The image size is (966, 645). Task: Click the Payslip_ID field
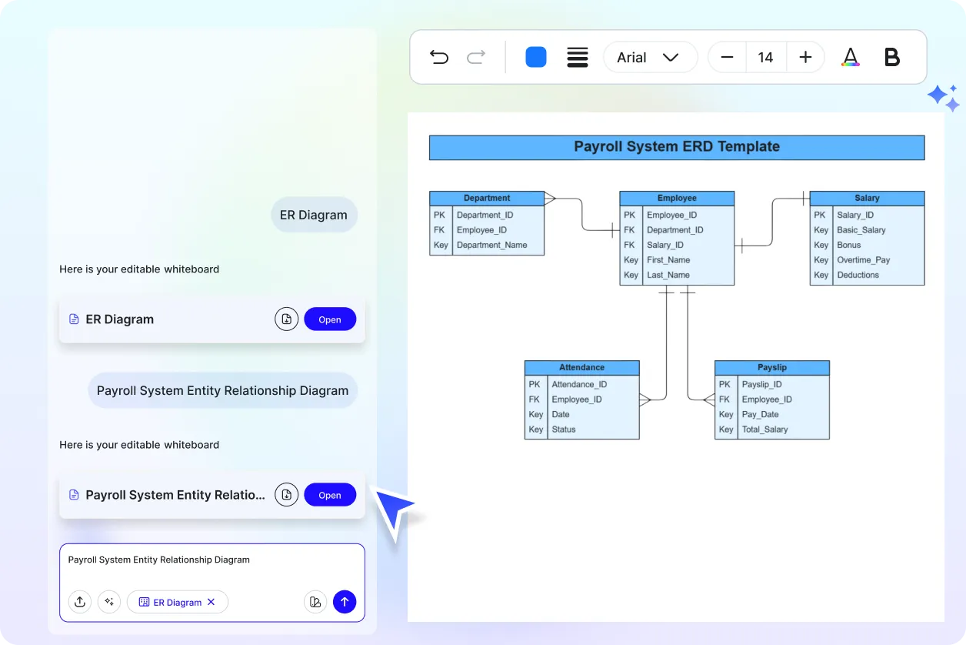[x=762, y=384]
